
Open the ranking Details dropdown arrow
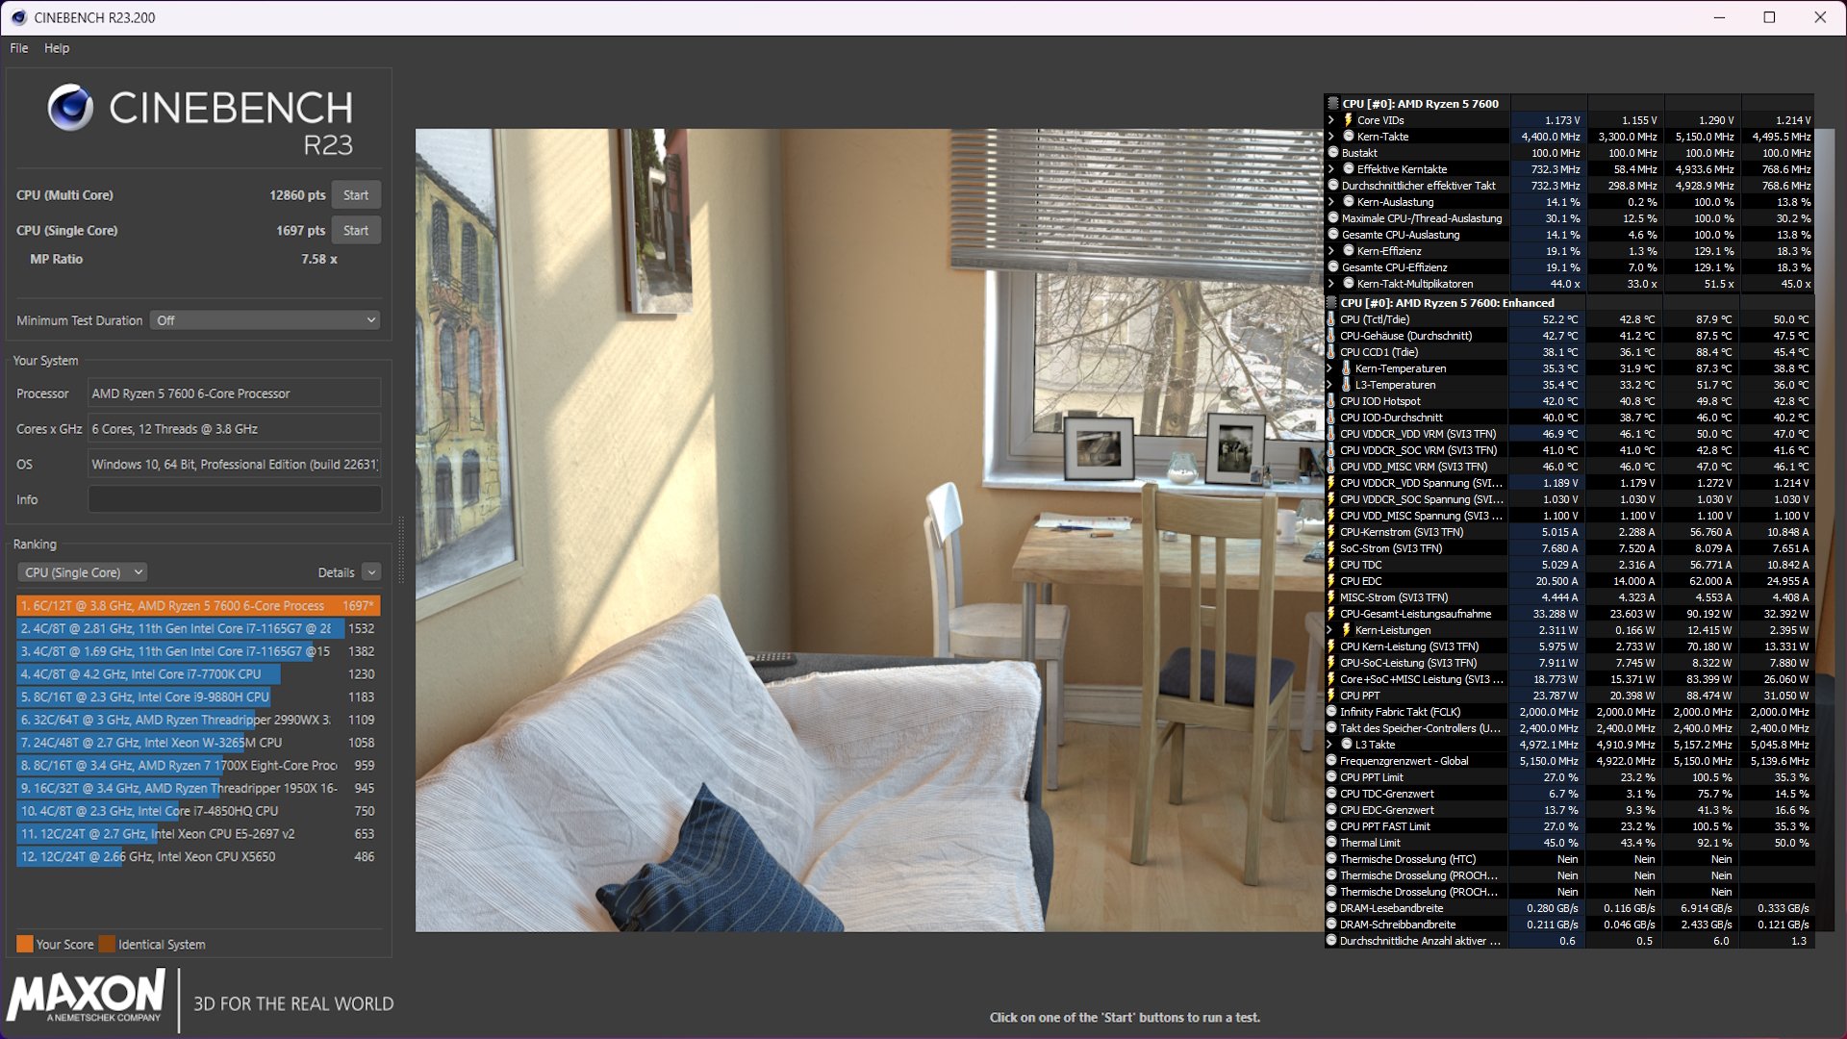tap(371, 572)
